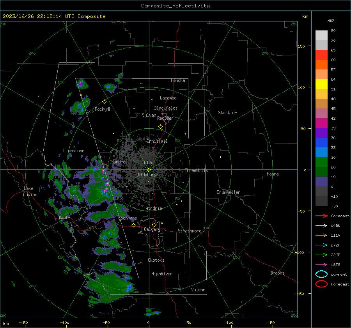Viewport: 351px width, 328px height.
Task: Click the magenta 18TS arrow in legend
Action: tap(321, 265)
